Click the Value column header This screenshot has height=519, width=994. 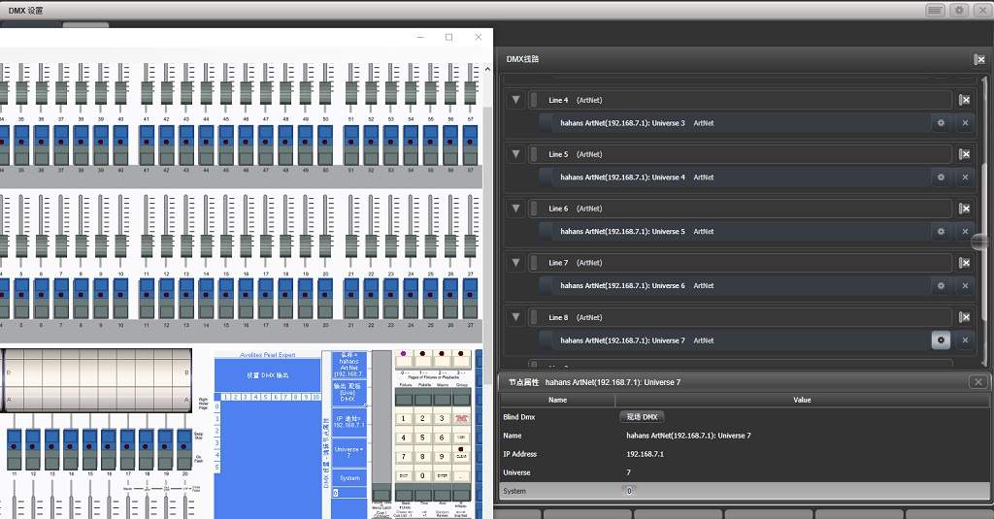(802, 400)
